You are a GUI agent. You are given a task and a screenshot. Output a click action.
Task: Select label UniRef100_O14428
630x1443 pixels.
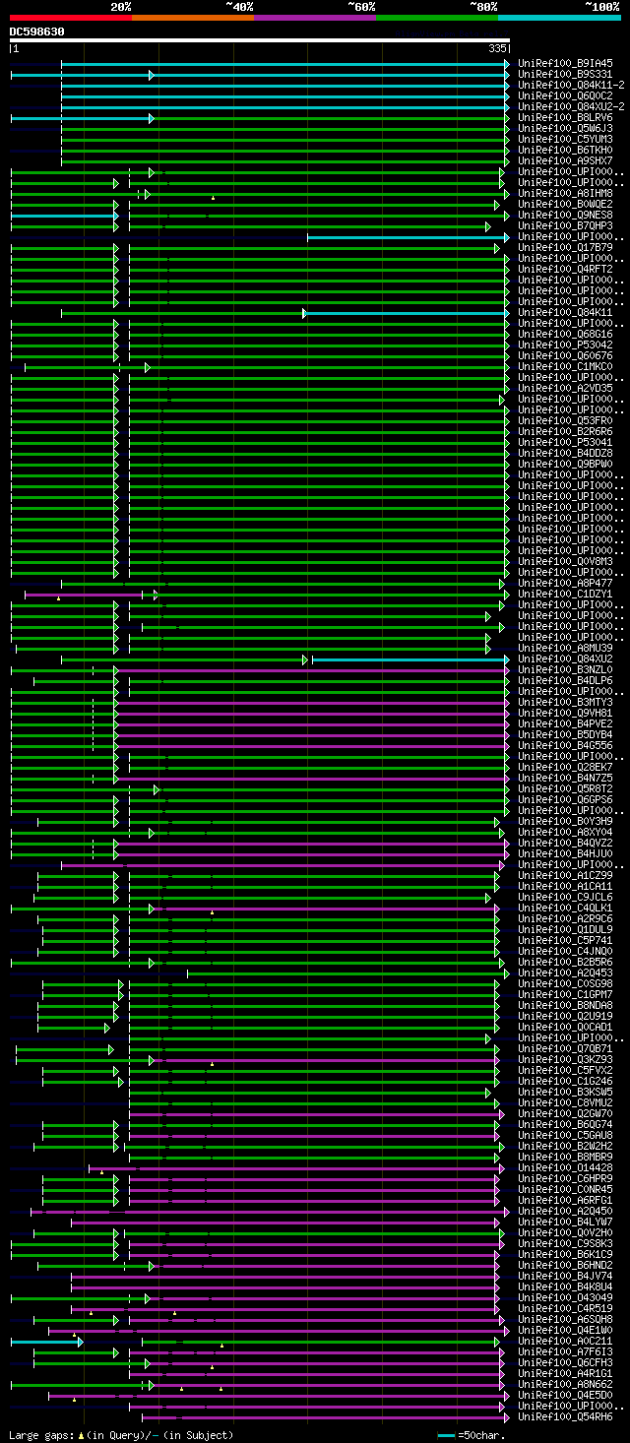pos(565,1167)
